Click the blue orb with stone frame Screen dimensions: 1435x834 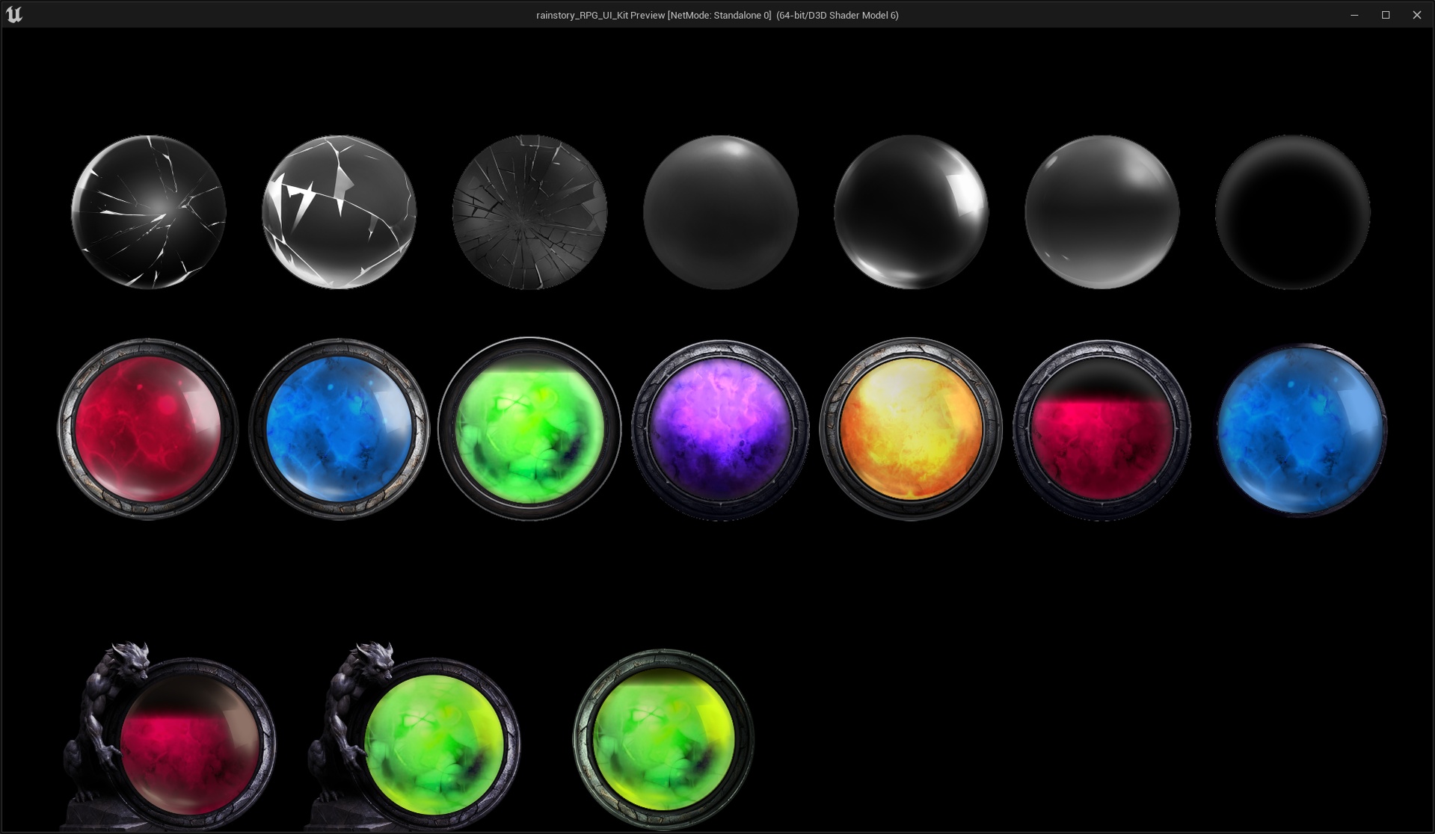[x=339, y=429]
